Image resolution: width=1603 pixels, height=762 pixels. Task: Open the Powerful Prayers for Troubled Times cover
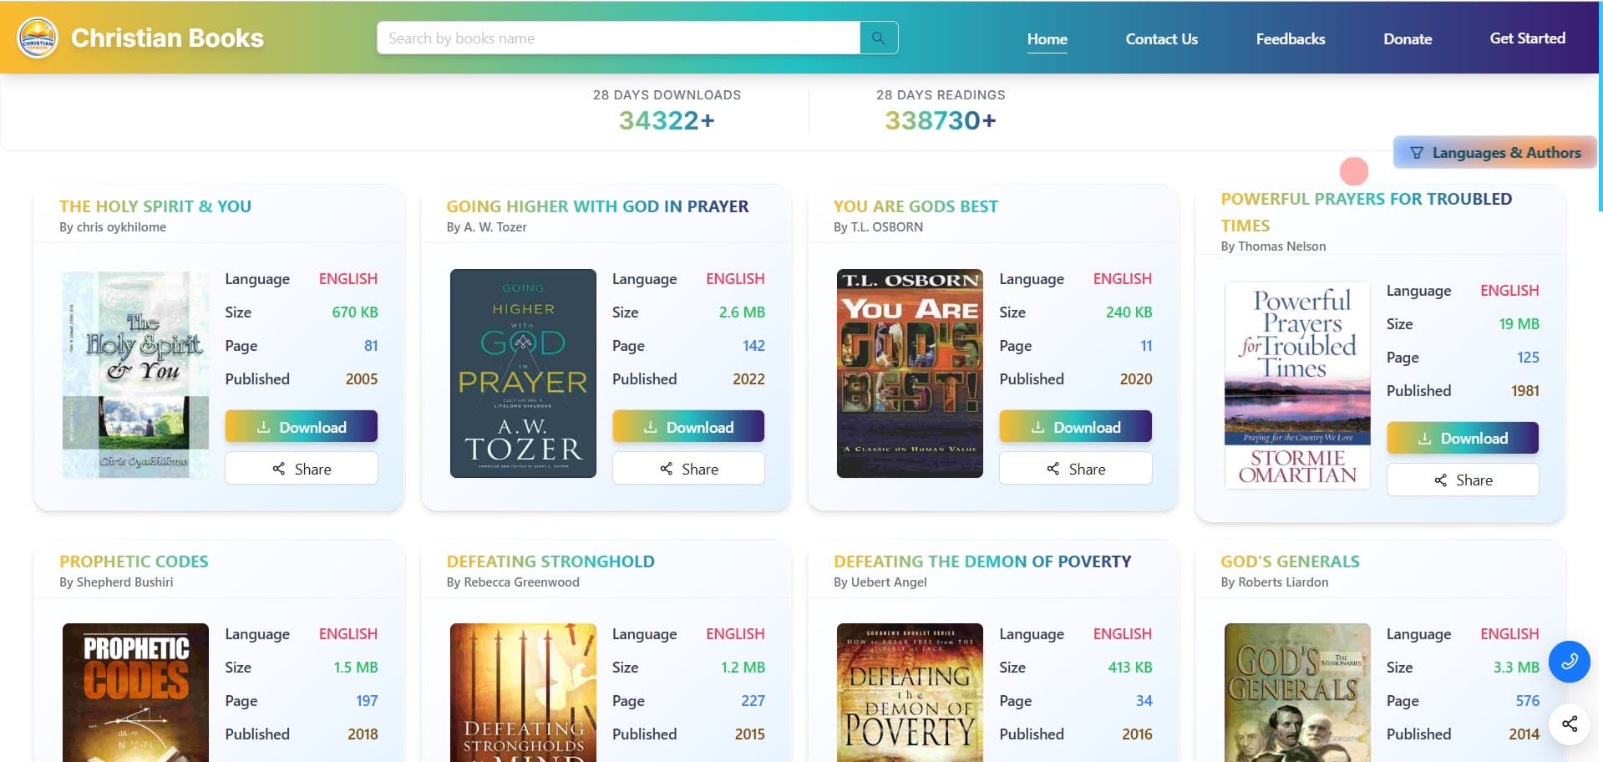tap(1297, 384)
